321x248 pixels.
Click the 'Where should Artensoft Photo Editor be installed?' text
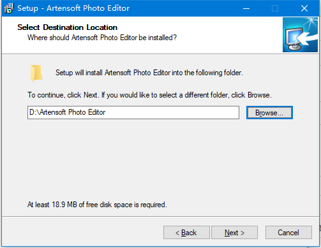point(102,38)
